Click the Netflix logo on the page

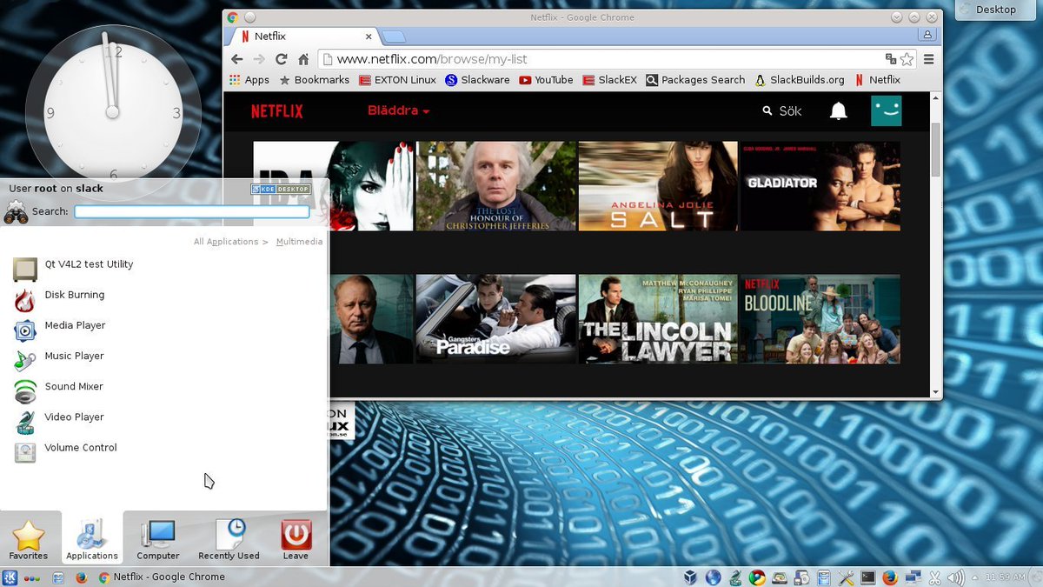(x=277, y=111)
